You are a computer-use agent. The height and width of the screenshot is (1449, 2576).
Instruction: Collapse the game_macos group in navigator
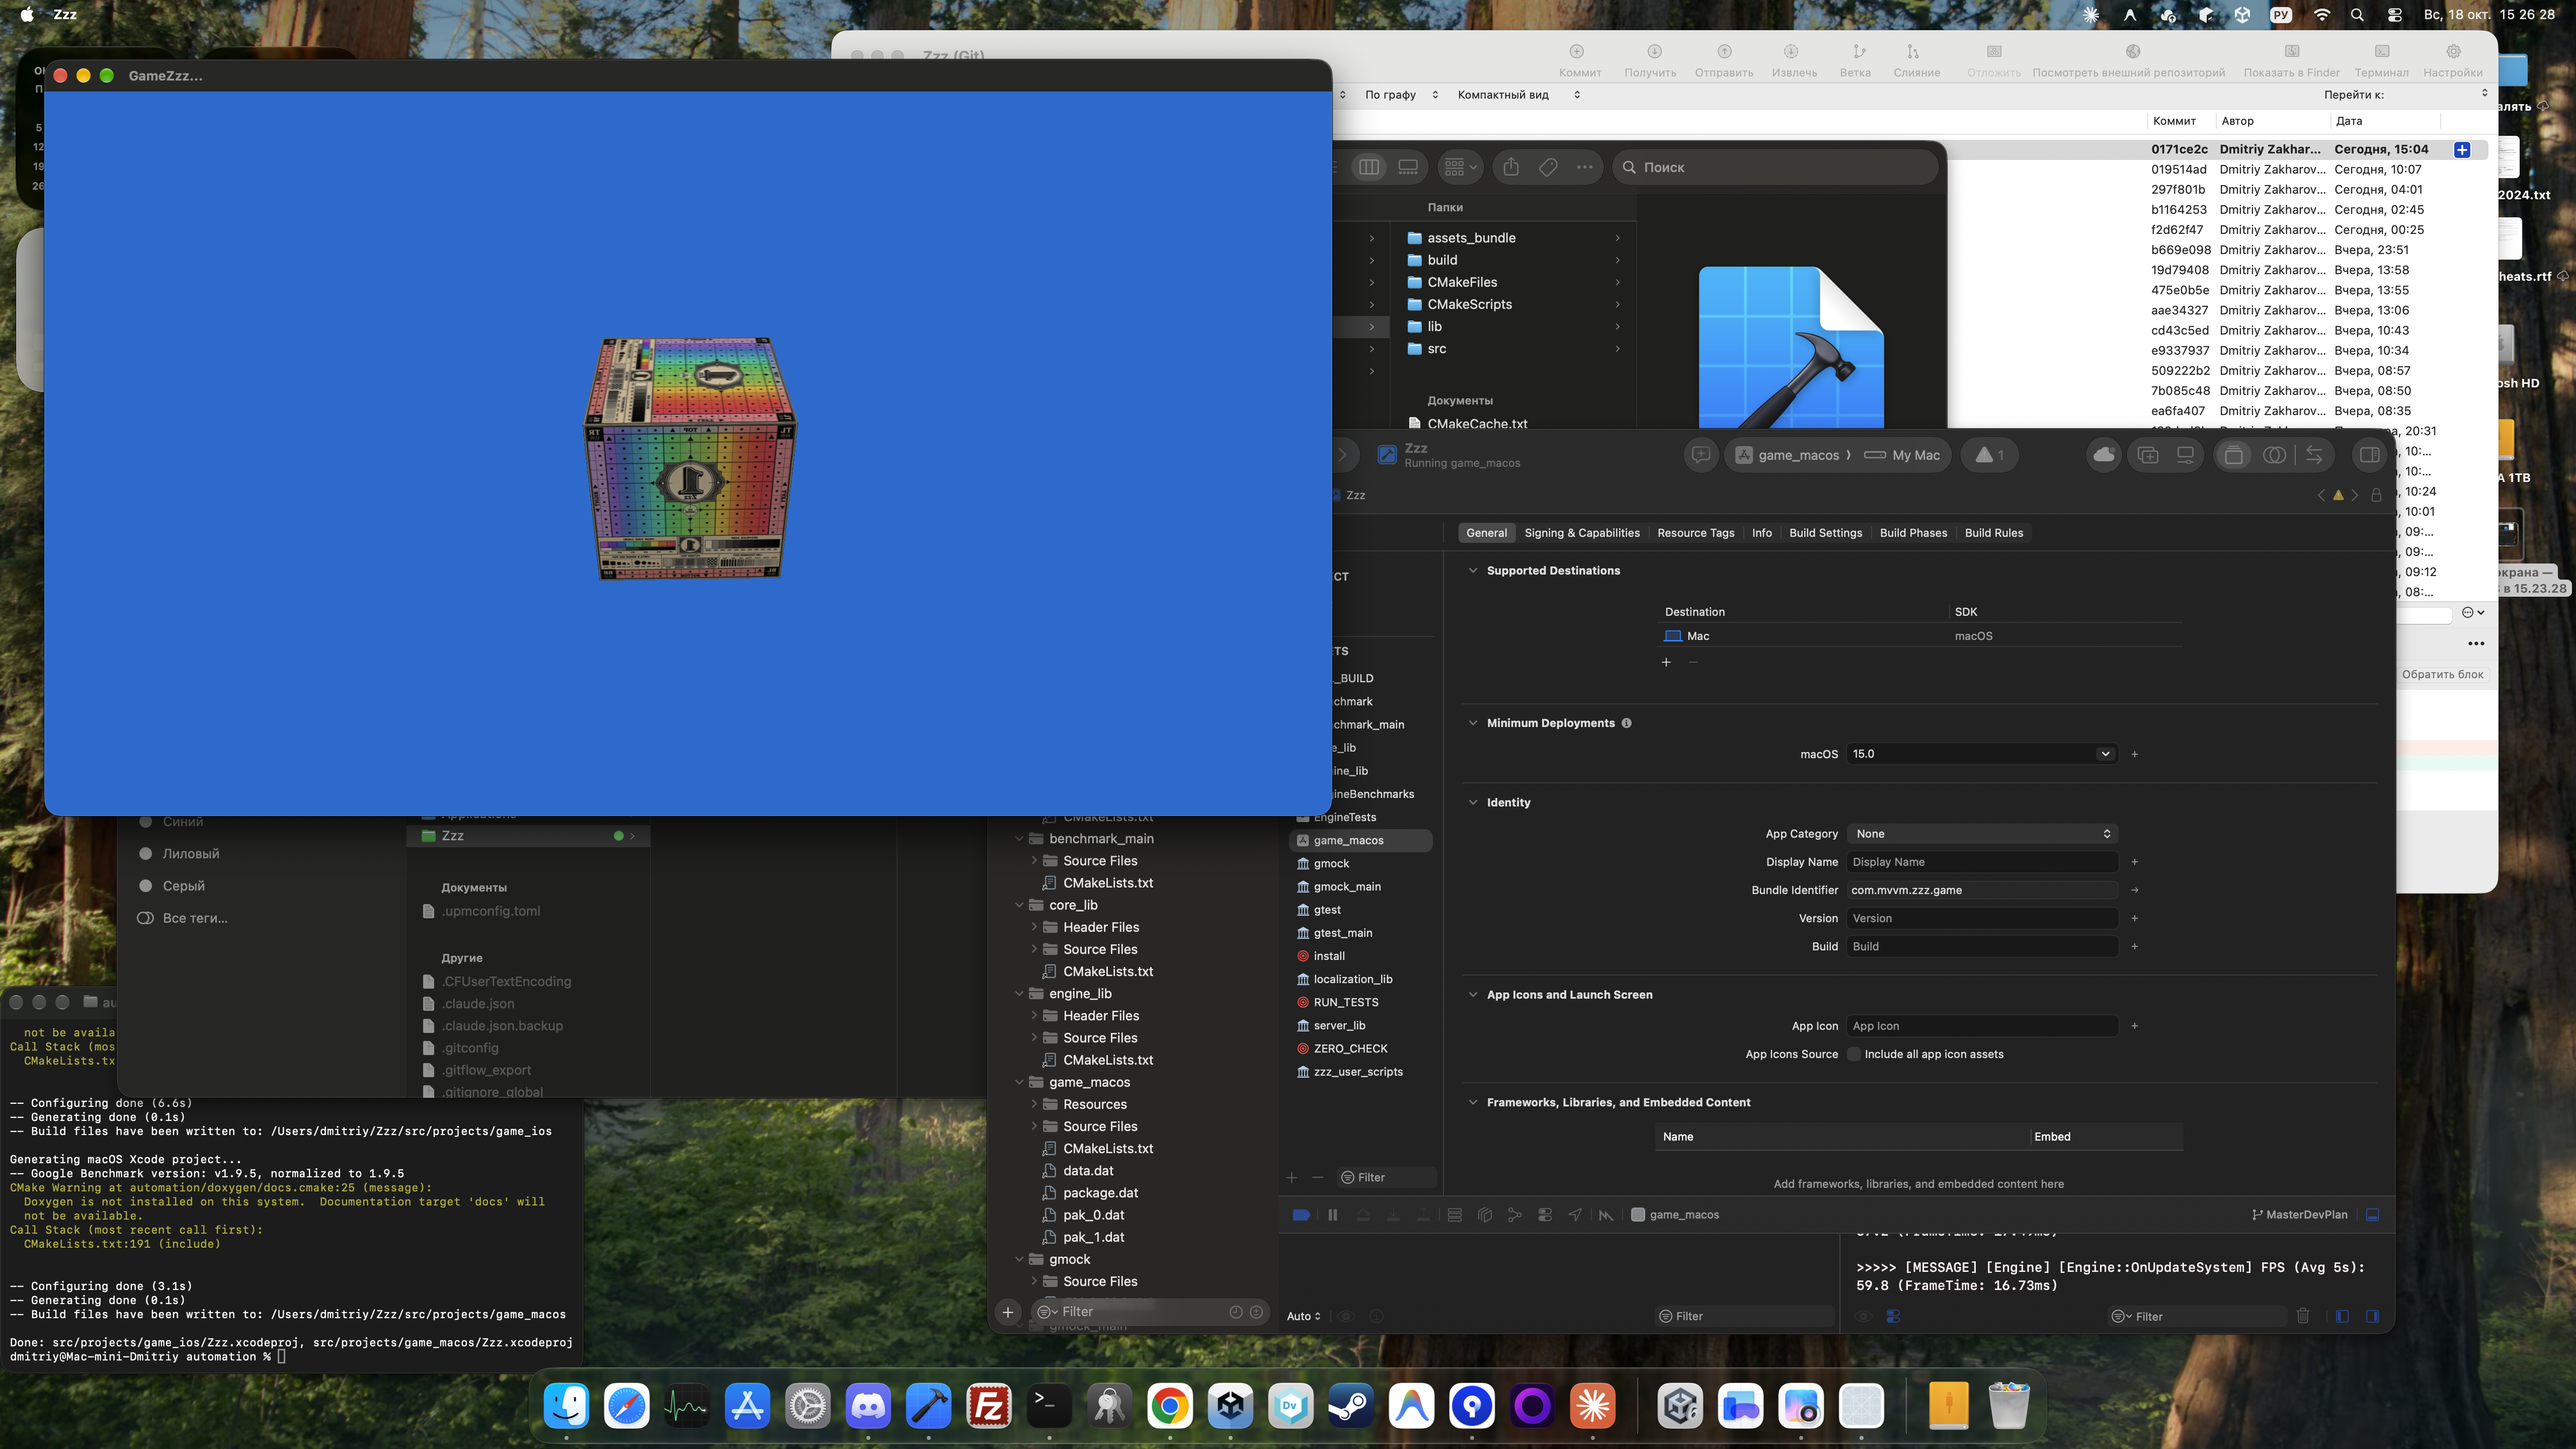click(1019, 1082)
